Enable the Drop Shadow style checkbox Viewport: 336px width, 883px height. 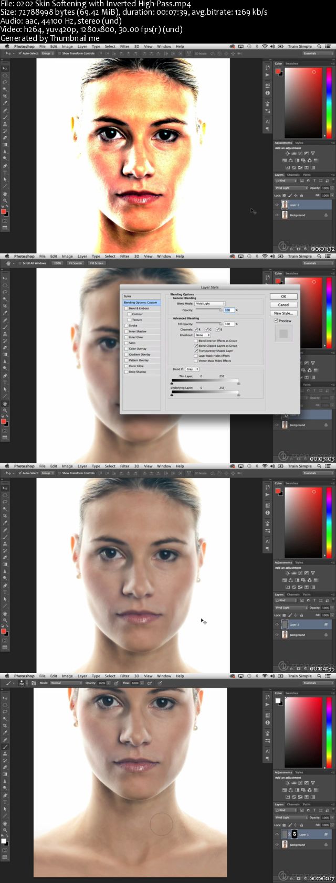[126, 371]
